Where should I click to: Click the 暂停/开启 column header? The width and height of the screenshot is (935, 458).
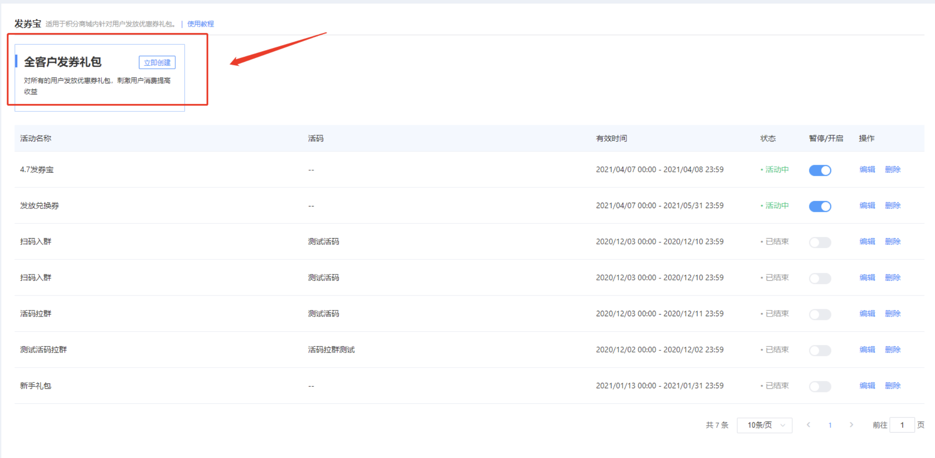point(826,138)
